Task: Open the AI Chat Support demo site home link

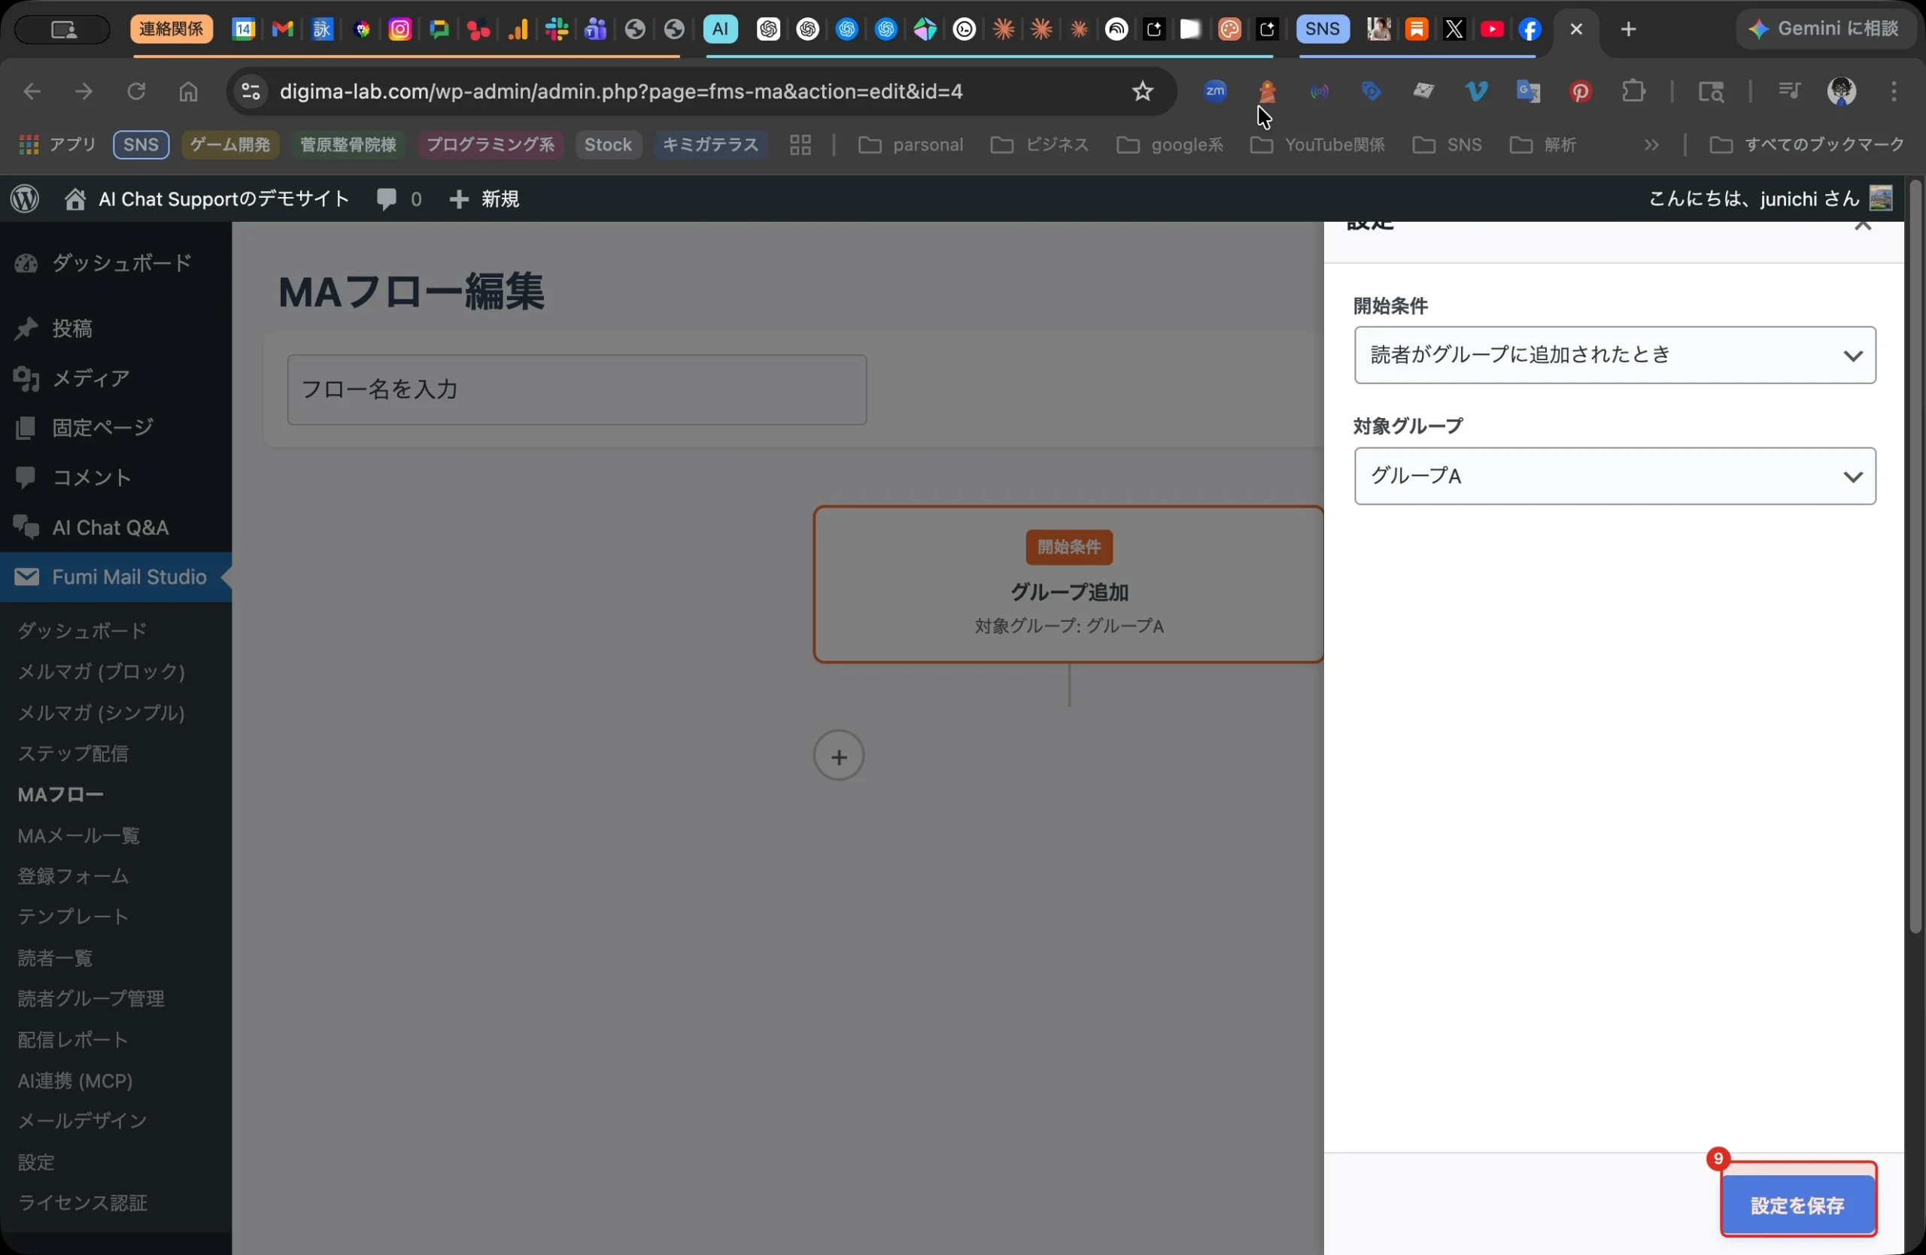Action: 206,198
